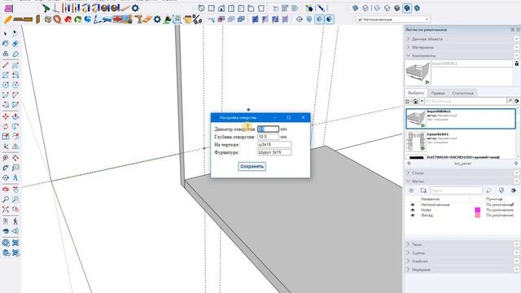Click the add tag folder icon
This screenshot has width=521, height=293.
tap(423, 190)
